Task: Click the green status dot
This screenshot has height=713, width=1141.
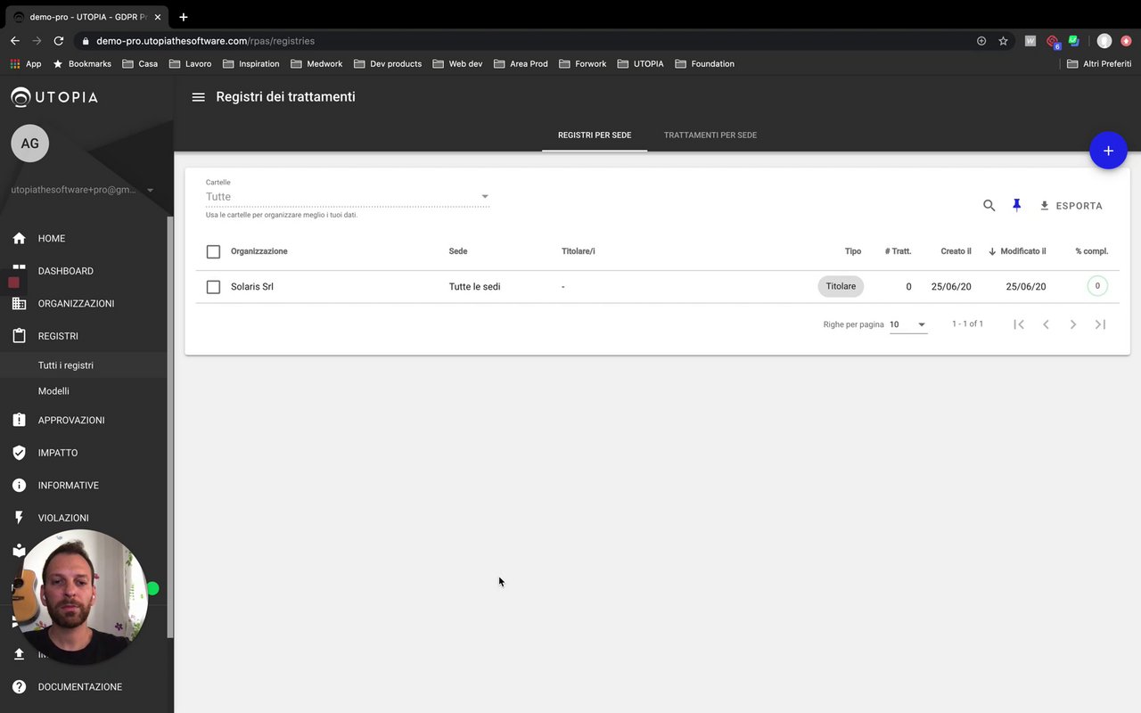Action: pos(153,588)
